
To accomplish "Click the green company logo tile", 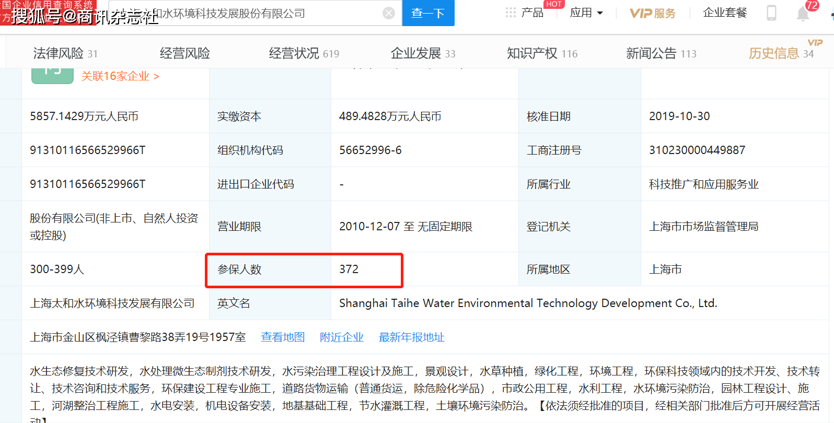I will coord(52,76).
